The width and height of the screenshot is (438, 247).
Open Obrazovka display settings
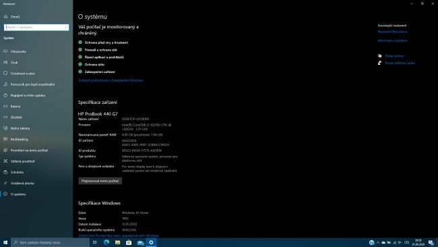[x=15, y=51]
